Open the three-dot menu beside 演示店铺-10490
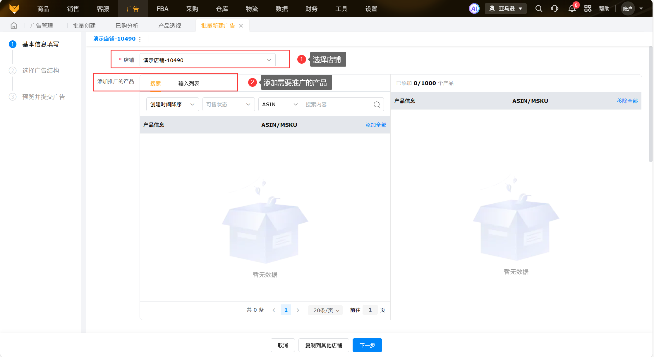 coord(140,39)
